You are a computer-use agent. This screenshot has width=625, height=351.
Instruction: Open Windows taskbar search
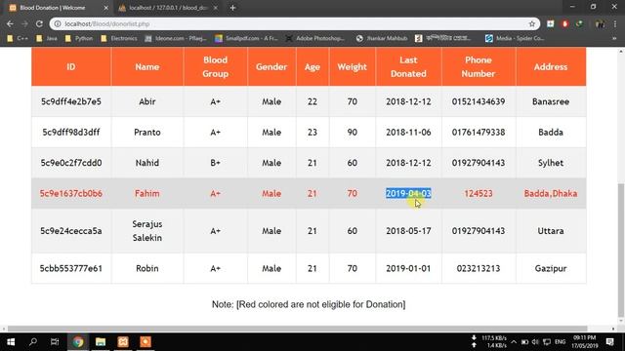pyautogui.click(x=33, y=342)
